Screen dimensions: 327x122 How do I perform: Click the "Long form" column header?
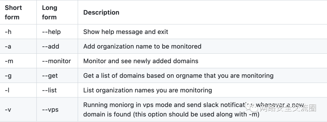pos(49,12)
